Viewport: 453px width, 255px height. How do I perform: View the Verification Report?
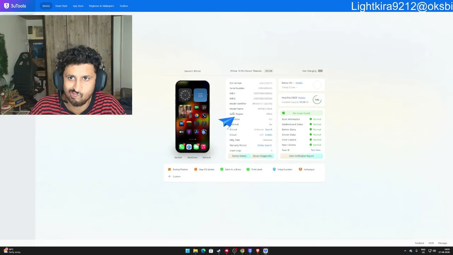[302, 156]
